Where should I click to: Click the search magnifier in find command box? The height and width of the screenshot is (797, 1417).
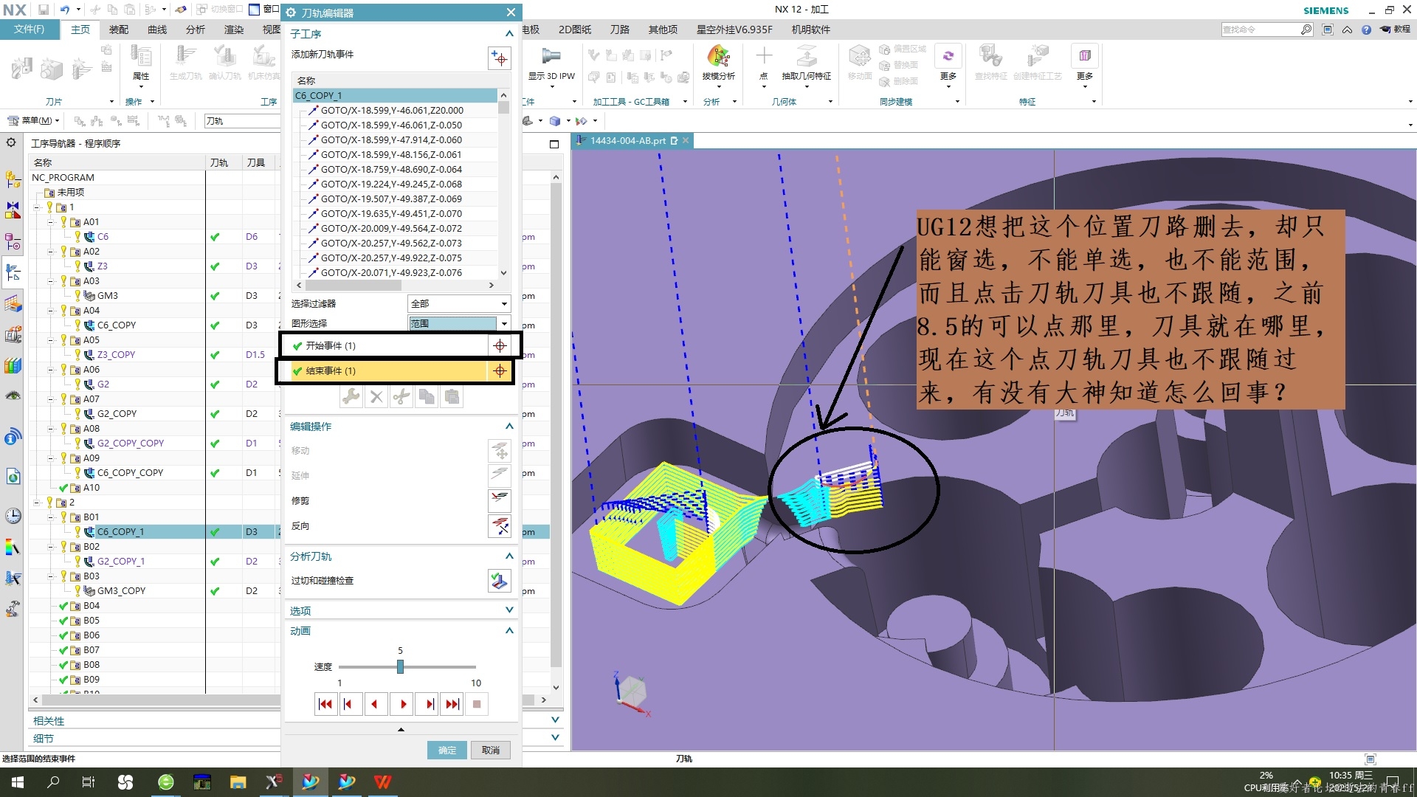point(1306,30)
